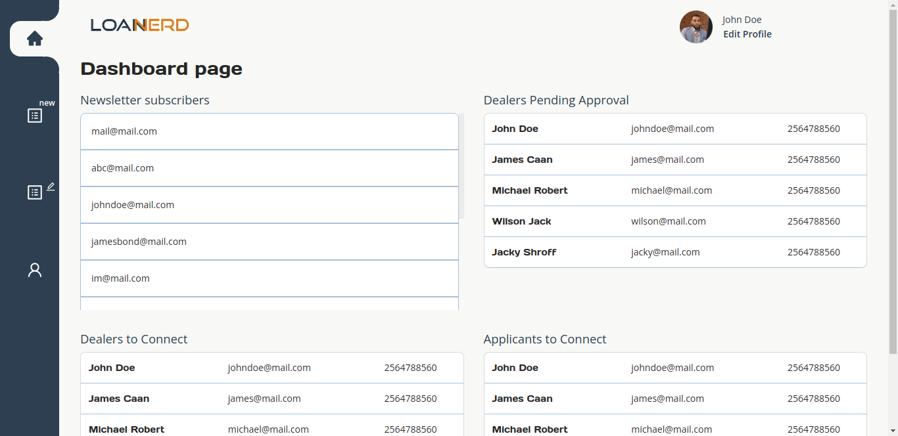Select Michael Robert in Dealers Pending Approval
Viewport: 898px width, 436px height.
(675, 190)
